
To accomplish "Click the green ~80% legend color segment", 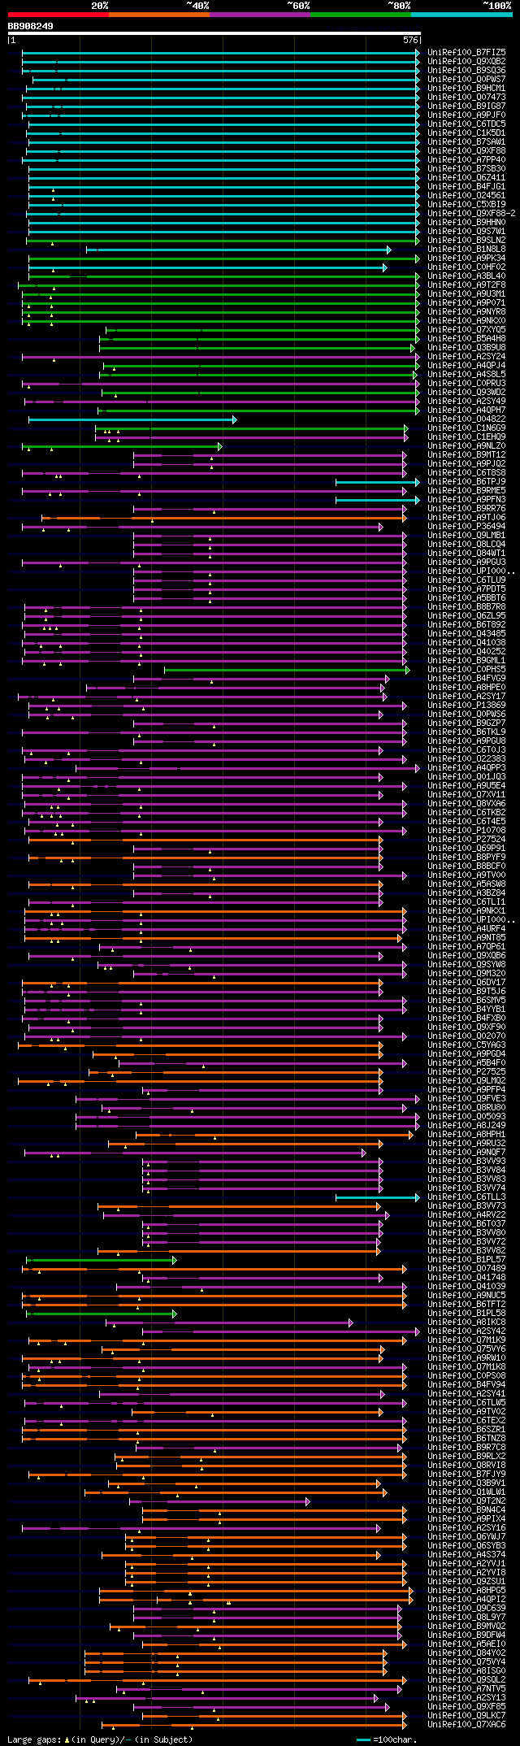I will coord(360,14).
